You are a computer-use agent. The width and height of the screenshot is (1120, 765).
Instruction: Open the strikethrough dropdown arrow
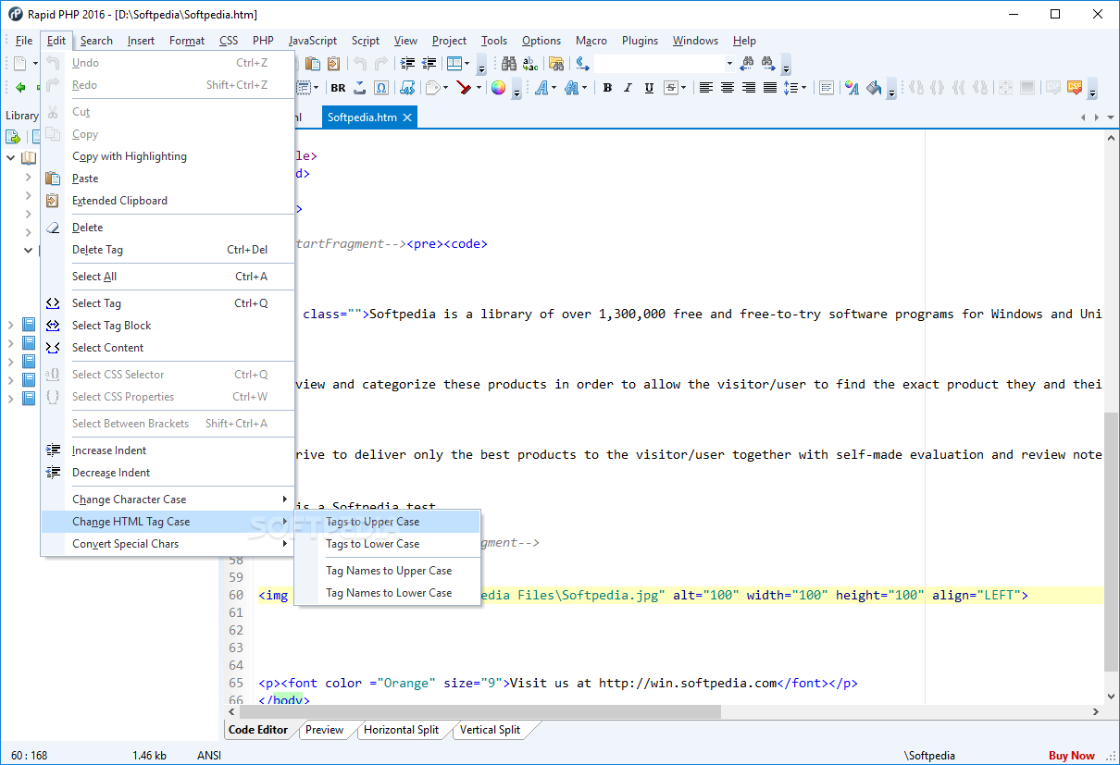(684, 88)
